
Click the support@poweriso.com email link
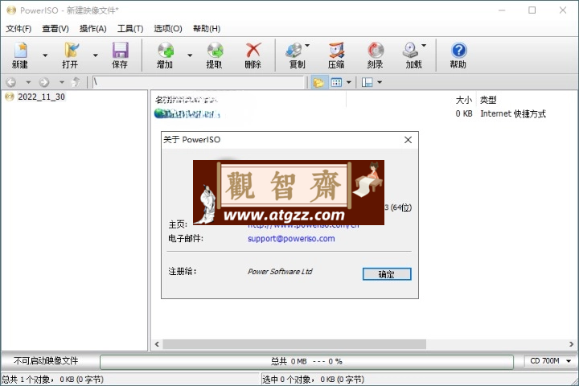click(291, 239)
